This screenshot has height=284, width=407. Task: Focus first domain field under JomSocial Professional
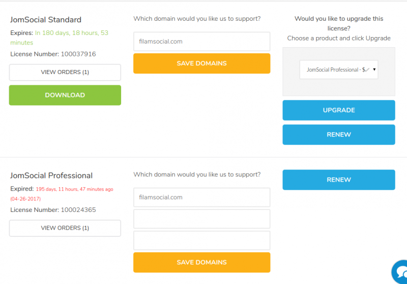coord(201,197)
